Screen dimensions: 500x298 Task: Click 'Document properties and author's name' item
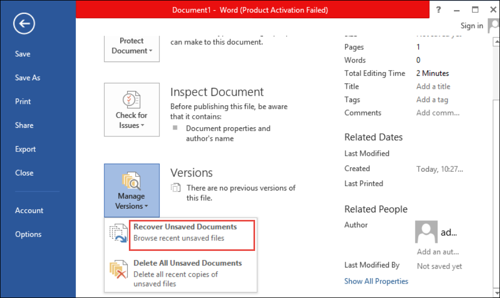pos(228,133)
